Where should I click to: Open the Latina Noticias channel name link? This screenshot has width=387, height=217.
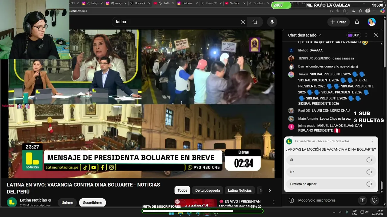click(33, 200)
